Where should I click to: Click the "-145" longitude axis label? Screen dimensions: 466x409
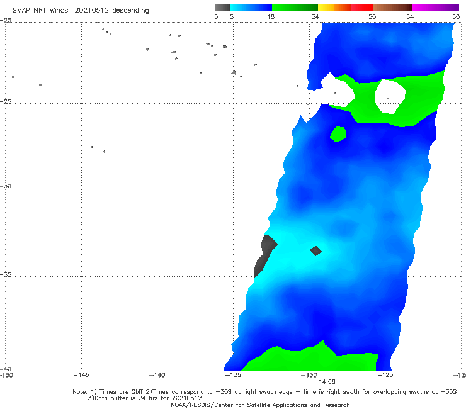(x=81, y=375)
